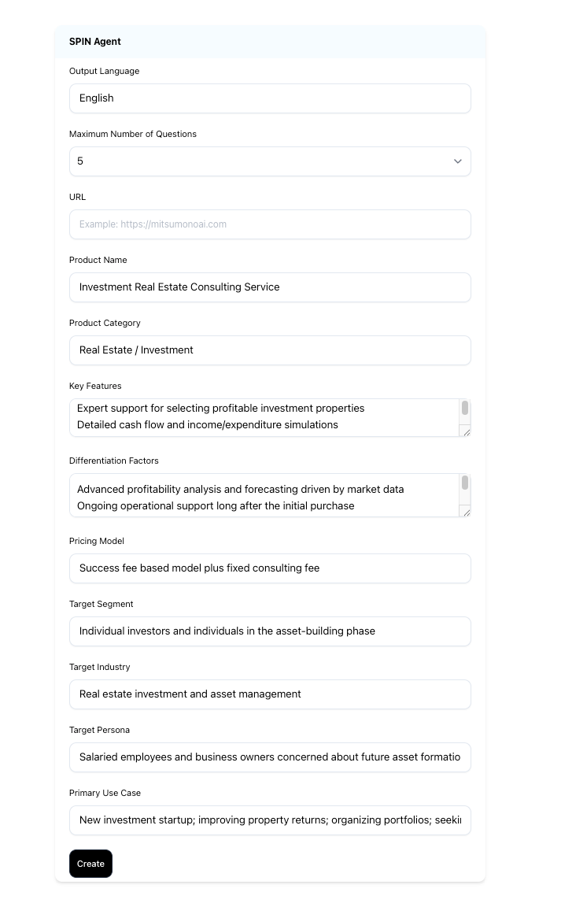Click the SPIN Agent header title
Viewport: 561px width, 903px height.
pyautogui.click(x=95, y=42)
